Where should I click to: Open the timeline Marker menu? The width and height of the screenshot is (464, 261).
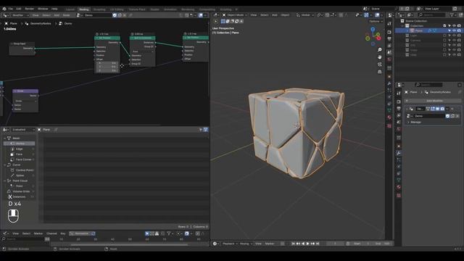[x=38, y=233]
